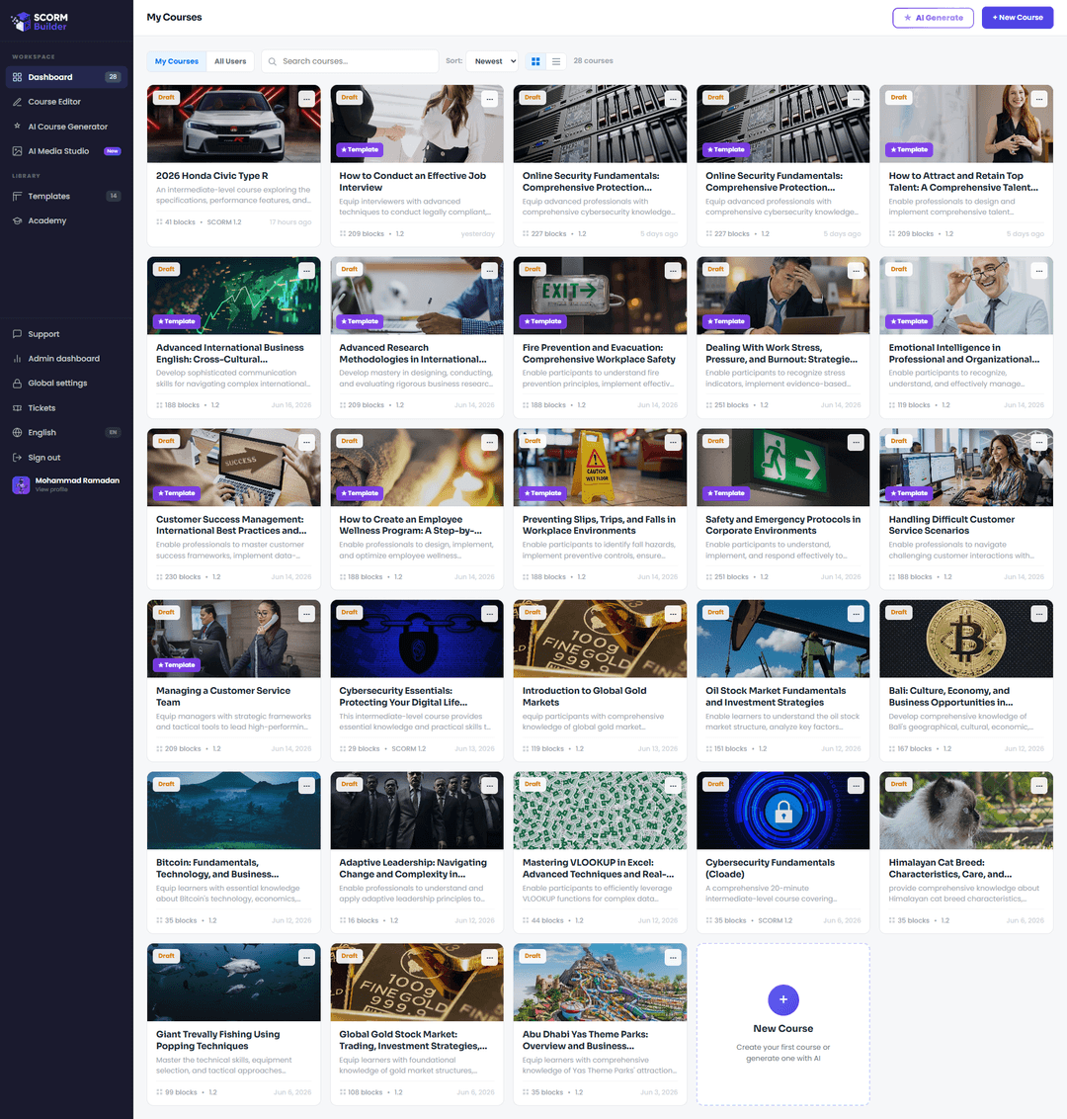This screenshot has height=1119, width=1067.
Task: Click the Search courses input field
Action: click(350, 61)
